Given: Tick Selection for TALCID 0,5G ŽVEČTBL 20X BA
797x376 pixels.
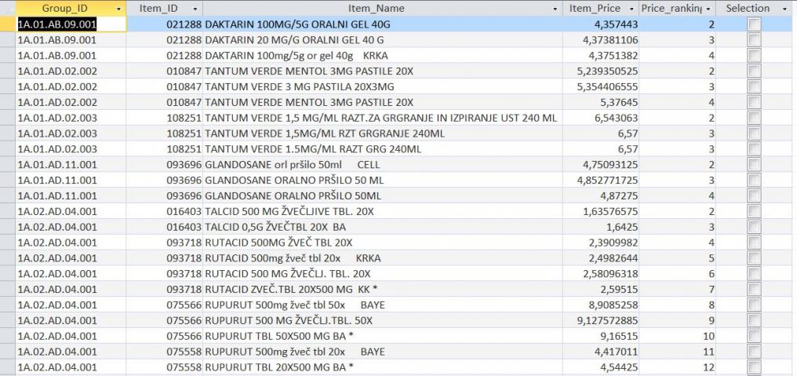Looking at the screenshot, I should 754,227.
